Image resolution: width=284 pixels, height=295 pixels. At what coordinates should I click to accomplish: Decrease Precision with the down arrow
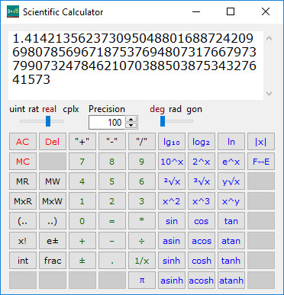click(x=131, y=125)
